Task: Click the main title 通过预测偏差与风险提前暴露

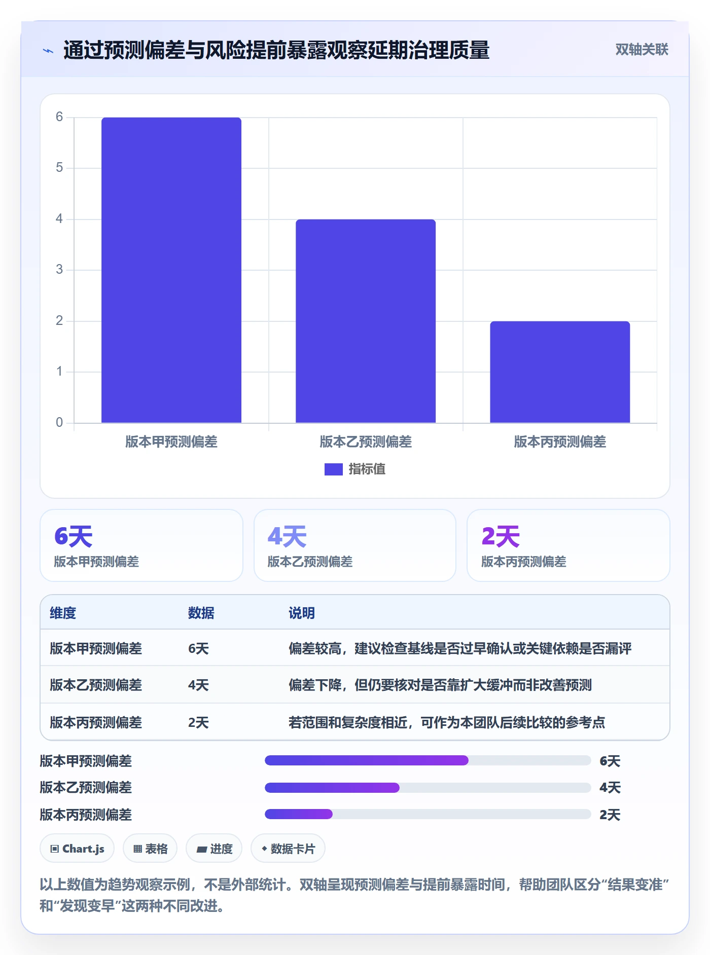Action: (276, 50)
